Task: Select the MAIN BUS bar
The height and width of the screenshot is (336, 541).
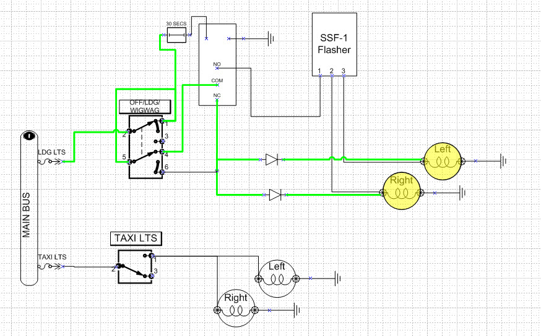Action: pos(28,209)
